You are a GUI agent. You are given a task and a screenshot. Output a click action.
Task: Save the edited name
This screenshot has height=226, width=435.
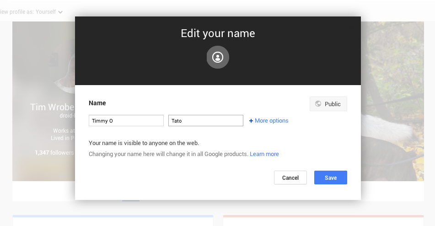(x=330, y=178)
